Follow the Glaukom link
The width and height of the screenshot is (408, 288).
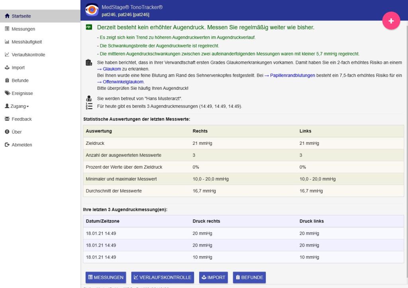coord(112,69)
